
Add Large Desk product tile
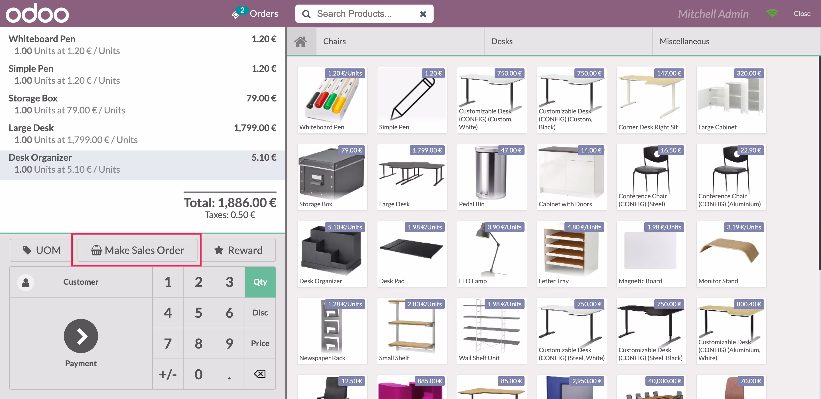point(412,177)
